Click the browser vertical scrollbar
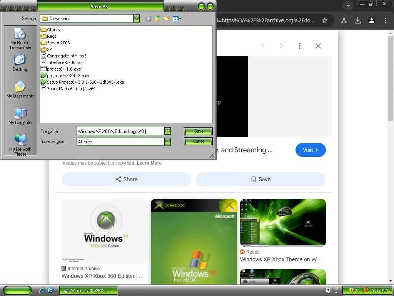This screenshot has height=296, width=394. (391, 78)
